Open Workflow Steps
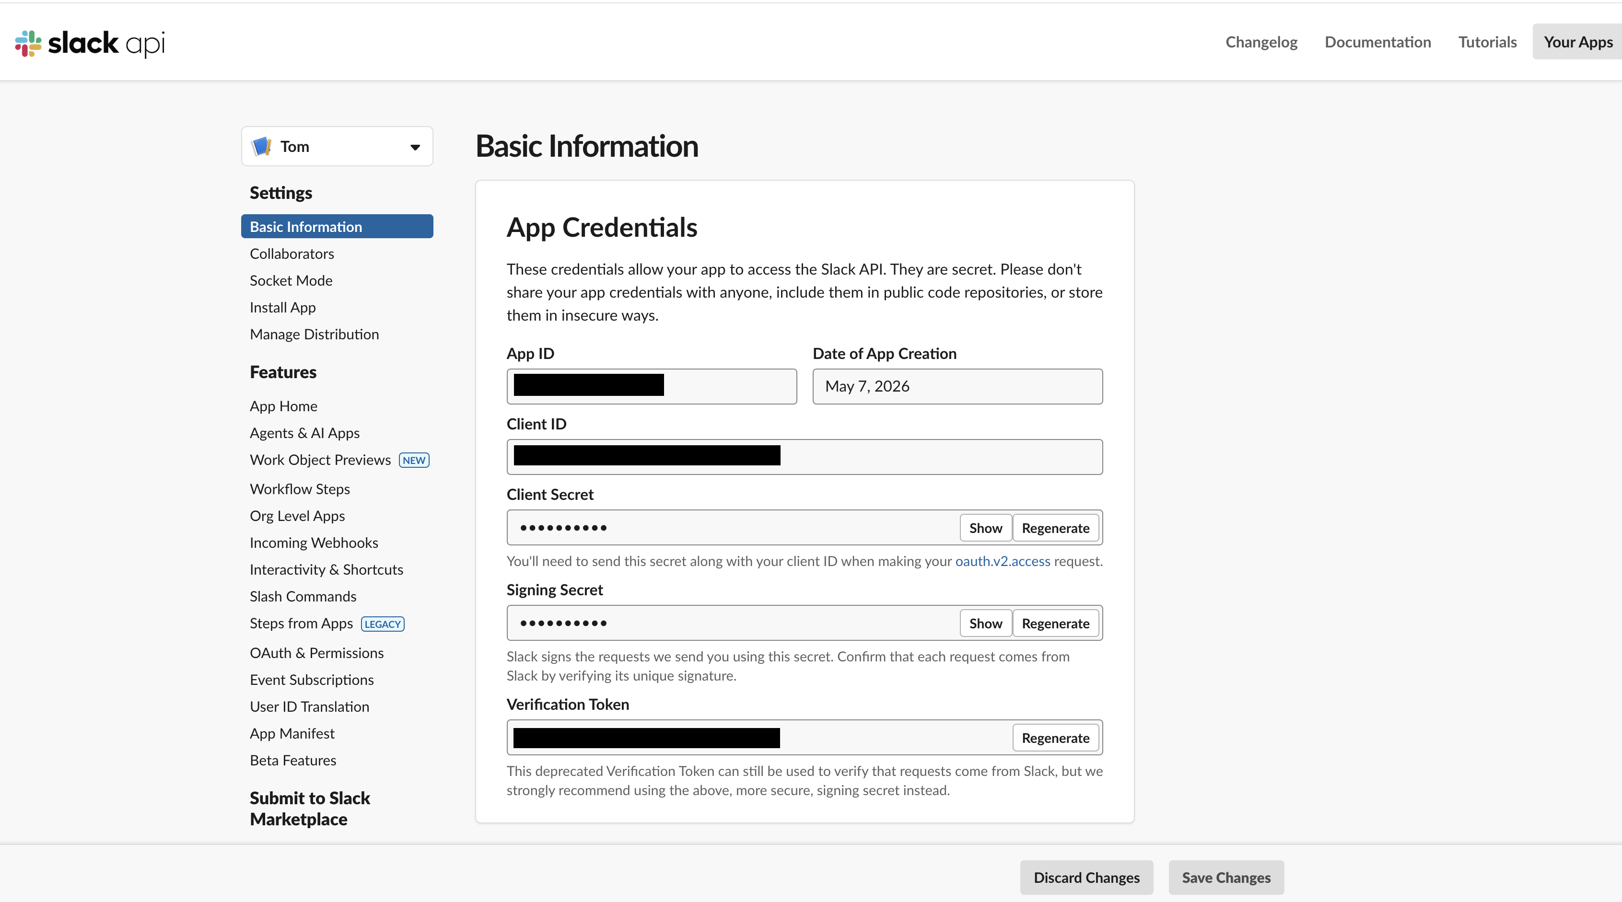The height and width of the screenshot is (902, 1622). (x=300, y=489)
